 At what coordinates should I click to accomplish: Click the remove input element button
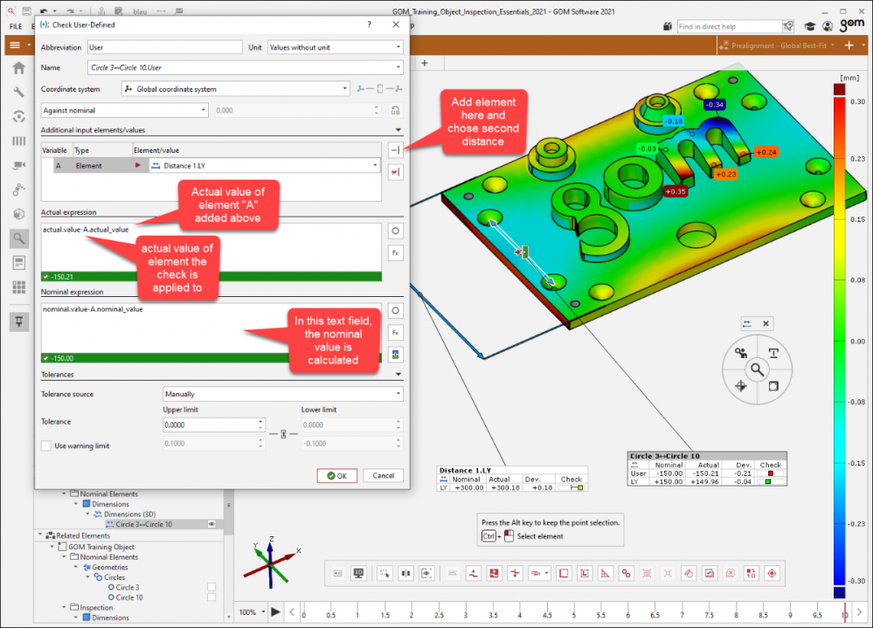tap(395, 172)
